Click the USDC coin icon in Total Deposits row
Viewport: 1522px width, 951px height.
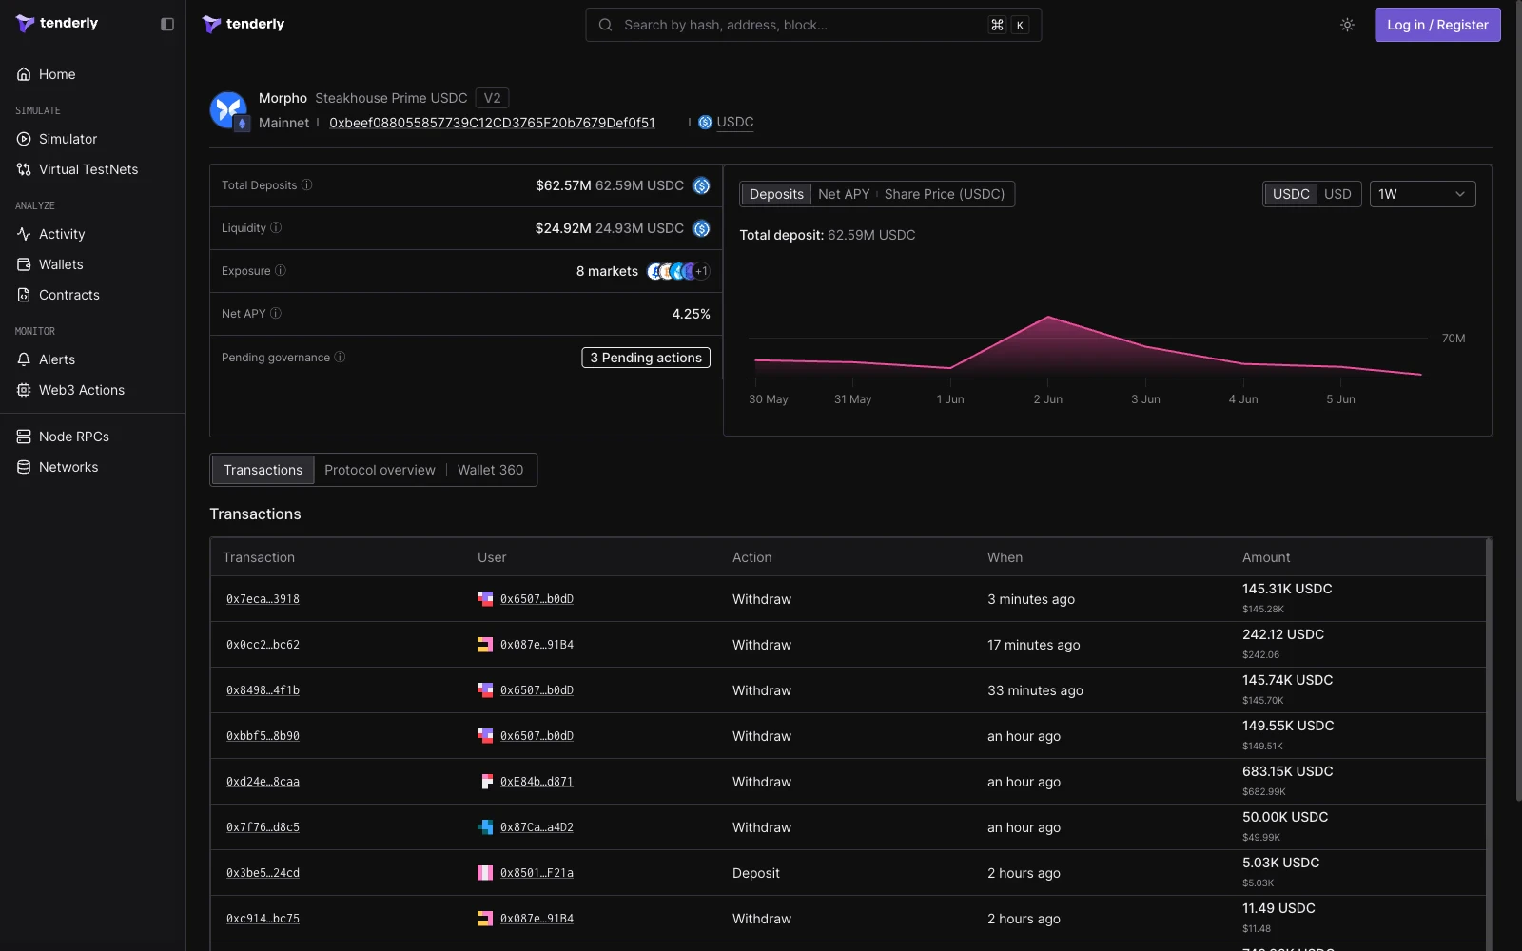(x=701, y=185)
